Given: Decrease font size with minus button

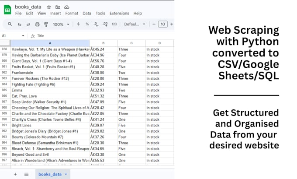Looking at the screenshot, I should [x=154, y=25].
